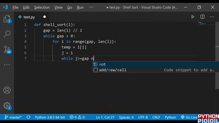Open the Edit menu

(x=26, y=7)
